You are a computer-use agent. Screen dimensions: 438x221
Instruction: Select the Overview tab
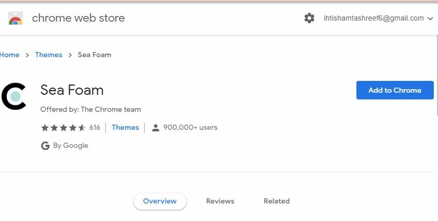pos(160,201)
